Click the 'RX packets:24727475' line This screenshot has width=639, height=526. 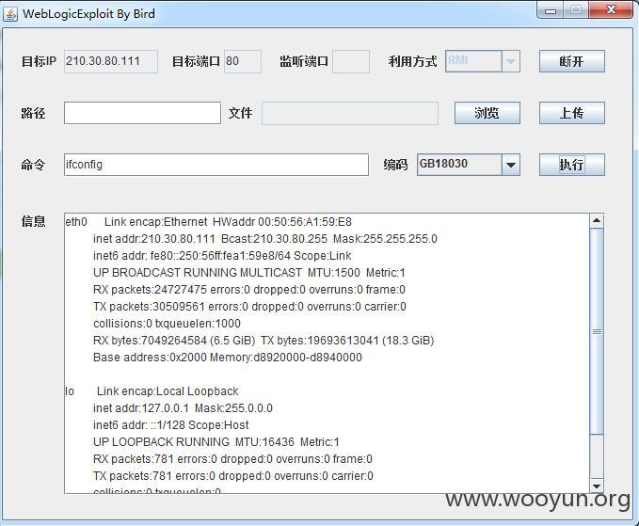(249, 290)
